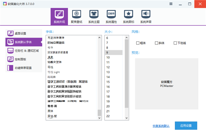Click 右键菜单背景 sidebar icon
The height and width of the screenshot is (135, 206).
pos(10,68)
